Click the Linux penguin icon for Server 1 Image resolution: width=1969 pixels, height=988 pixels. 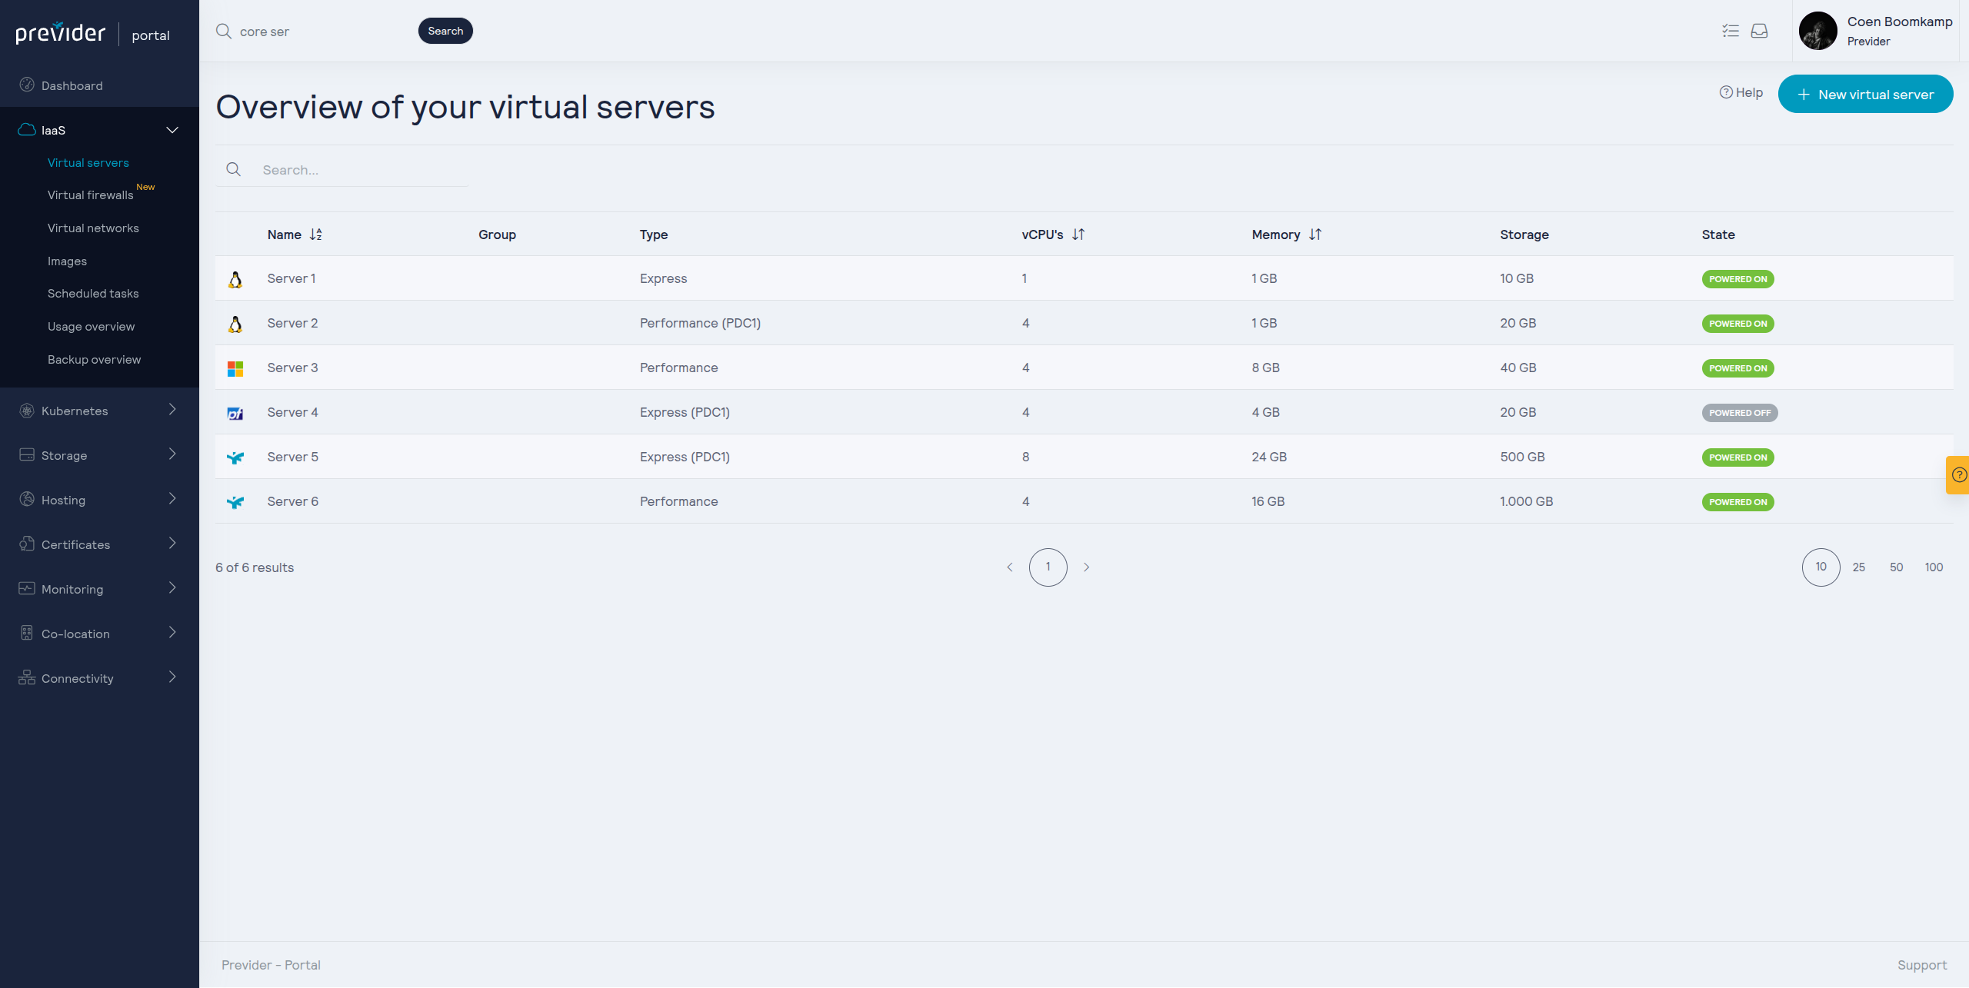(x=235, y=279)
